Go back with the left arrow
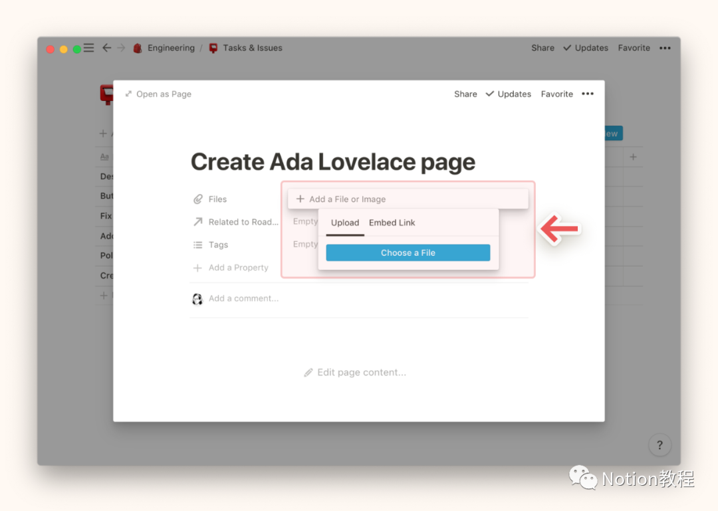Image resolution: width=718 pixels, height=511 pixels. (x=106, y=48)
